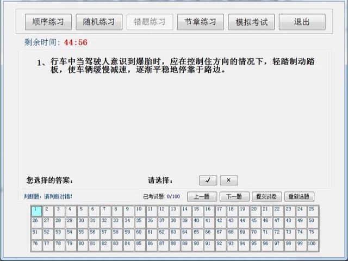Select question 62 in grid
Screen dimensions: 348x261
[x=163, y=234]
